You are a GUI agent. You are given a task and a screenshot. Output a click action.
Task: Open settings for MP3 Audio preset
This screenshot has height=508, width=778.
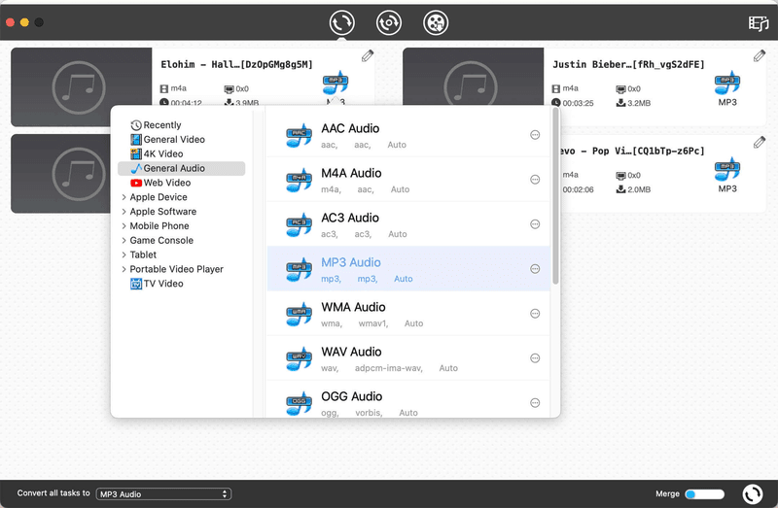coord(535,269)
